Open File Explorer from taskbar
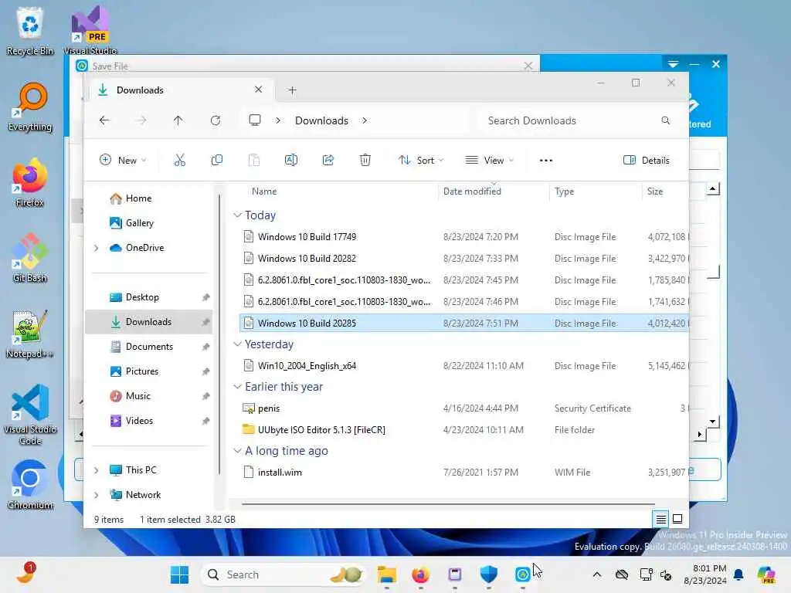 (387, 574)
